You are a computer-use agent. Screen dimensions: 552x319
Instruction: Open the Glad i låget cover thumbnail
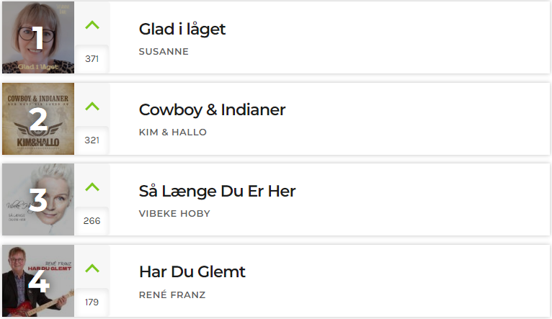pyautogui.click(x=38, y=37)
